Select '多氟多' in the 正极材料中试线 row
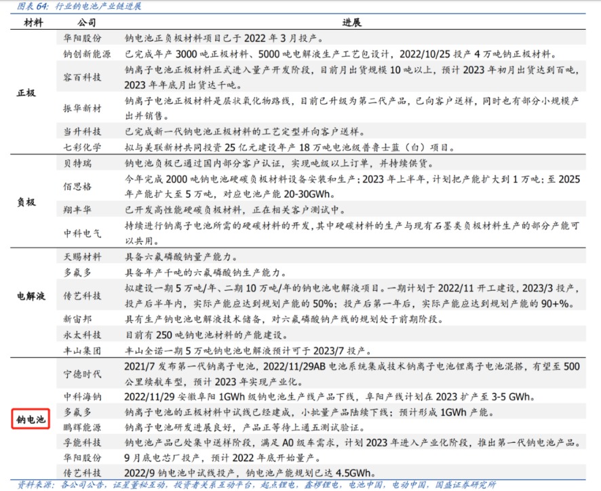 tap(77, 412)
